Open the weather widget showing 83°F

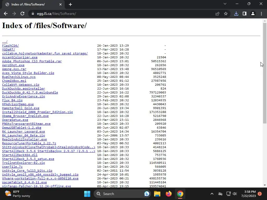click(x=17, y=194)
